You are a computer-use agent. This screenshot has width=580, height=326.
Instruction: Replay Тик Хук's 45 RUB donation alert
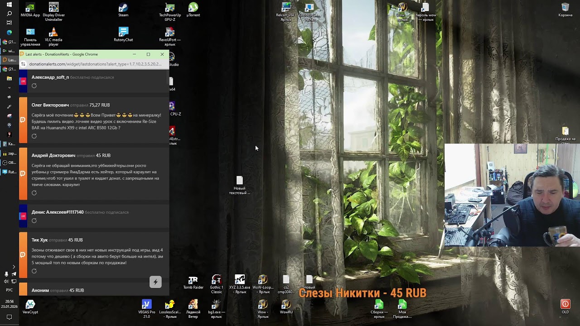34,271
